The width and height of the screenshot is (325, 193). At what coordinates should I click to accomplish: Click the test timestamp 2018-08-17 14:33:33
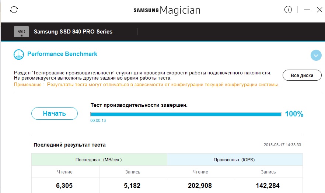pos(285,145)
